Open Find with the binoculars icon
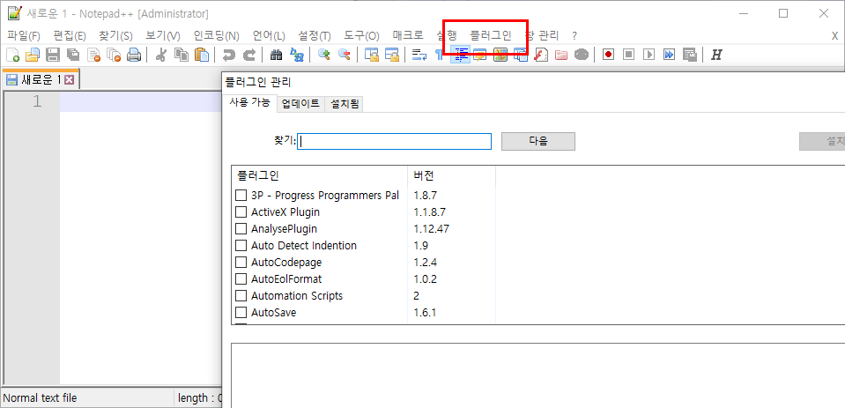This screenshot has height=408, width=845. (277, 55)
